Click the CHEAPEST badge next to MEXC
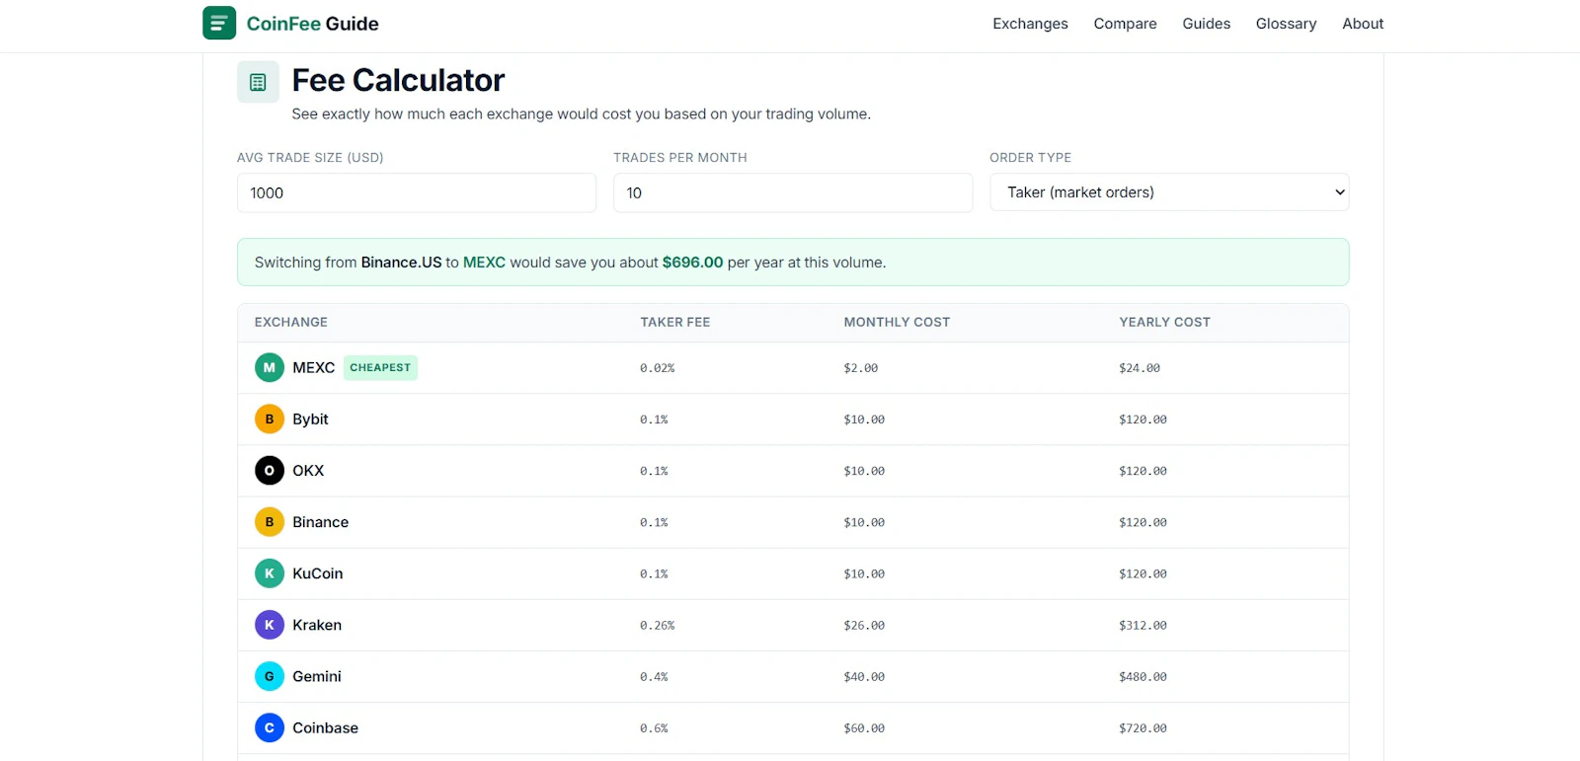 click(x=380, y=367)
